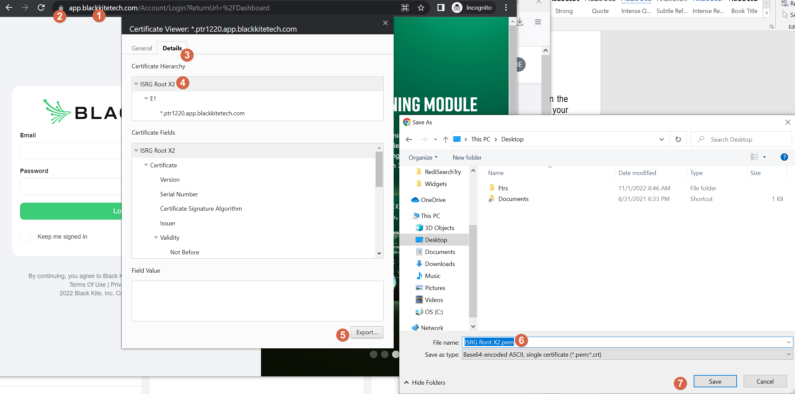The width and height of the screenshot is (795, 394).
Task: Open 3D Objects folder in navigation pane
Action: [439, 228]
